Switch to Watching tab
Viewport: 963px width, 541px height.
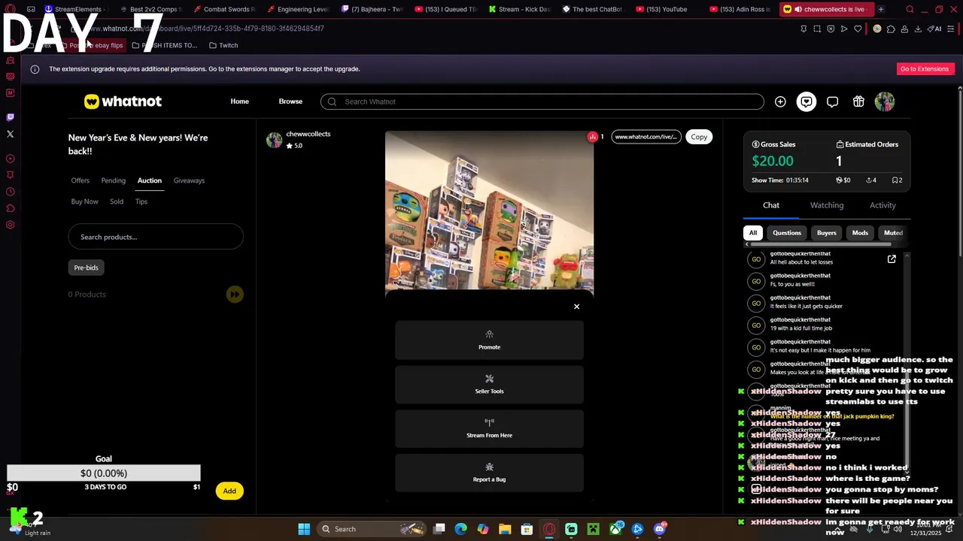(x=827, y=205)
